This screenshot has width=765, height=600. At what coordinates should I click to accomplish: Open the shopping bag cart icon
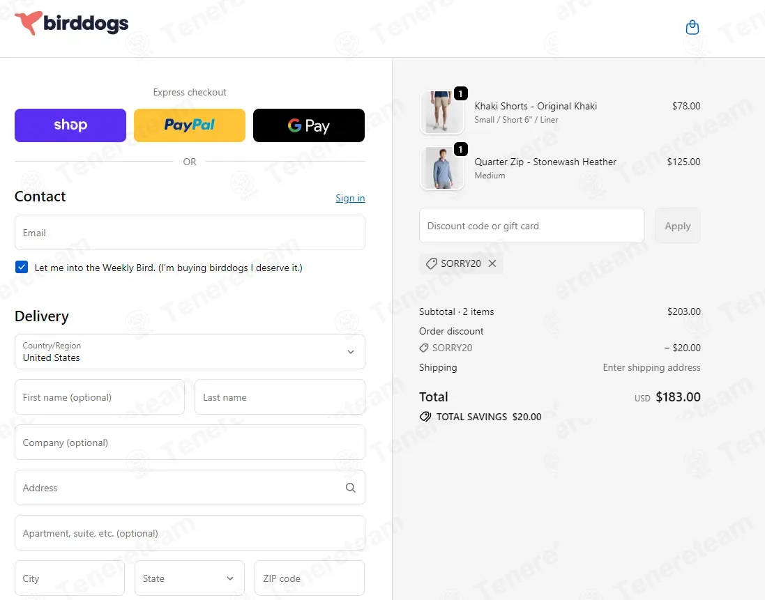click(x=692, y=28)
